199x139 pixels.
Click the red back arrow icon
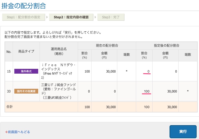click(7, 132)
